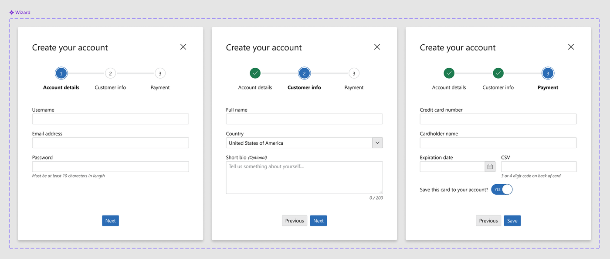Click into the CSV input box
Screen dimensions: 610x259
pyautogui.click(x=539, y=166)
